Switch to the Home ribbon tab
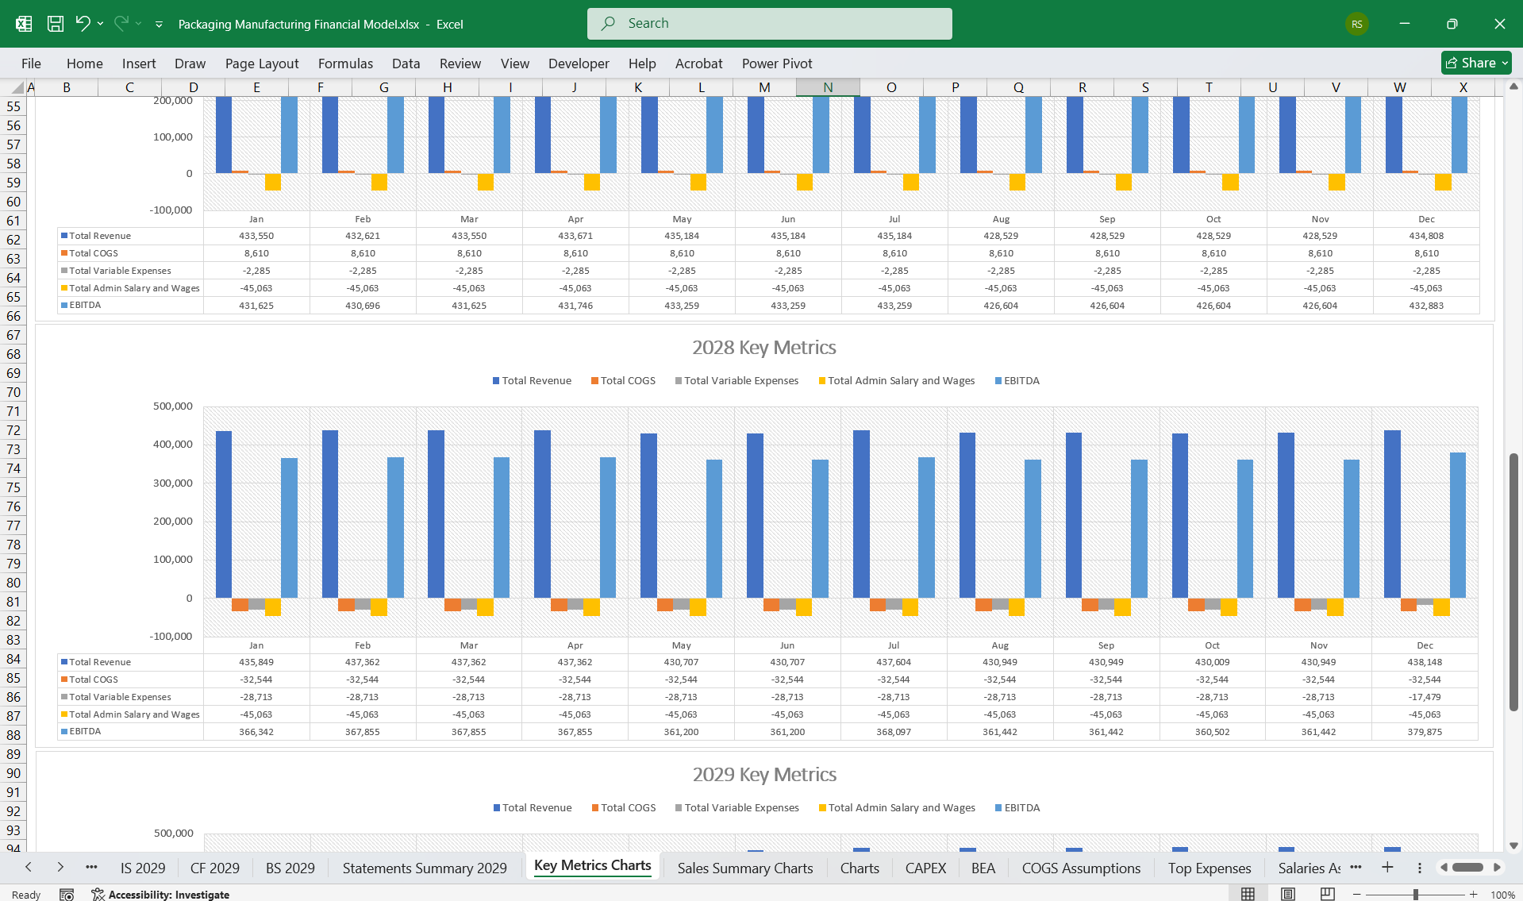 [84, 64]
